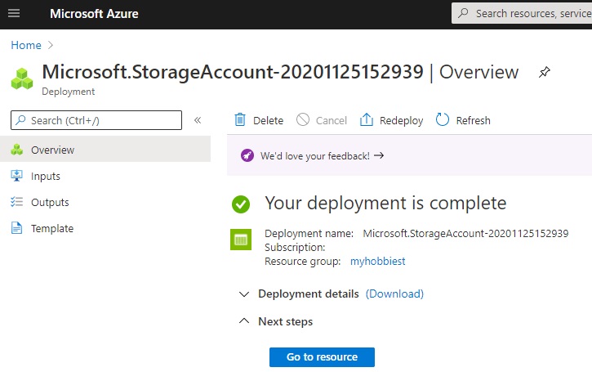
Task: Click the Deployment name value text
Action: [465, 233]
